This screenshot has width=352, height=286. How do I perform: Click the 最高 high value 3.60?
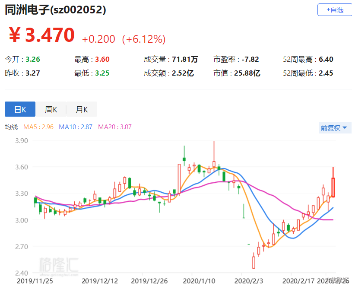102,59
